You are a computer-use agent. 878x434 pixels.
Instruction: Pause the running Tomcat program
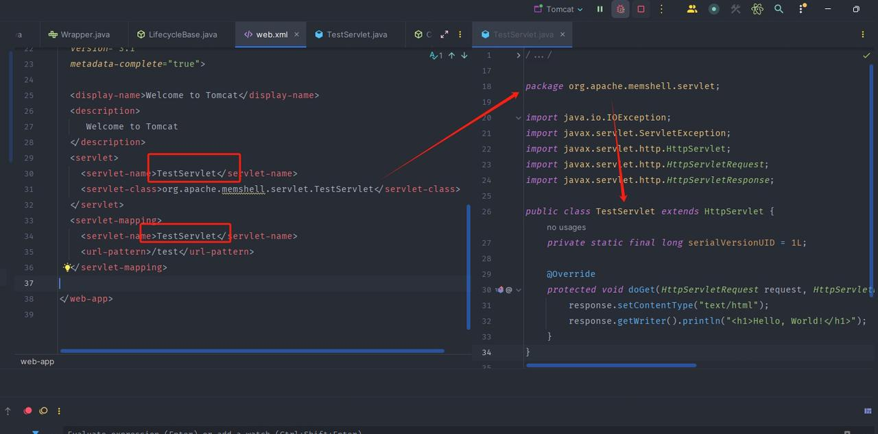pos(600,9)
